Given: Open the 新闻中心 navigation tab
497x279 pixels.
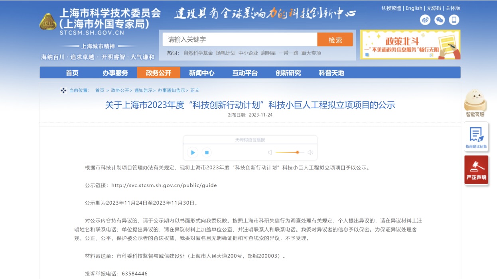Looking at the screenshot, I should click(x=201, y=73).
